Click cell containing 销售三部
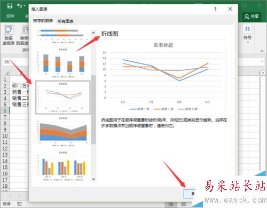The width and height of the screenshot is (267, 208). tap(20, 105)
